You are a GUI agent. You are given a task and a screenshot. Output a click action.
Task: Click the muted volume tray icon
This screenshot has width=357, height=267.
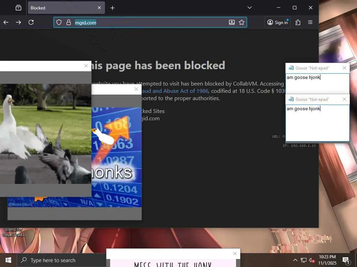[x=312, y=260]
